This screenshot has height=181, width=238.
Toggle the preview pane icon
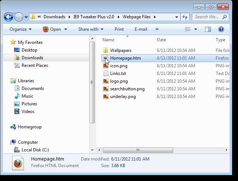coord(208,29)
